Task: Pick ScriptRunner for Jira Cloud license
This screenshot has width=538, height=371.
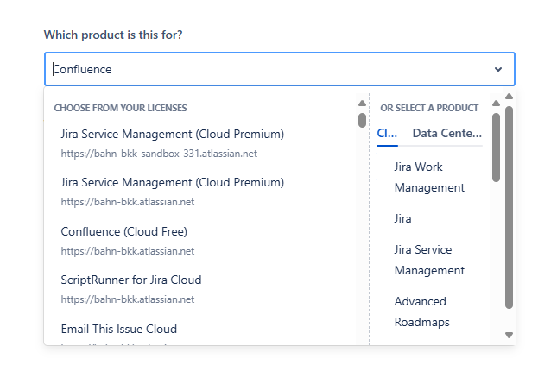Action: (x=131, y=288)
